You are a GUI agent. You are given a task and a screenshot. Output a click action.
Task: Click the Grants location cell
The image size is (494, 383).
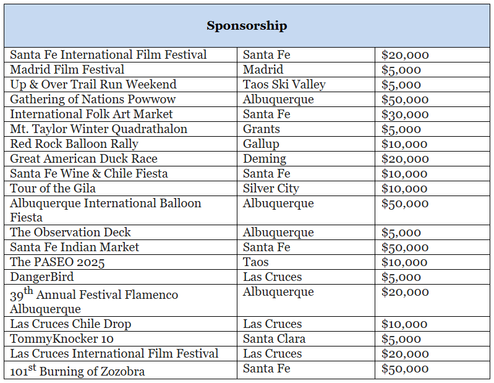261,129
